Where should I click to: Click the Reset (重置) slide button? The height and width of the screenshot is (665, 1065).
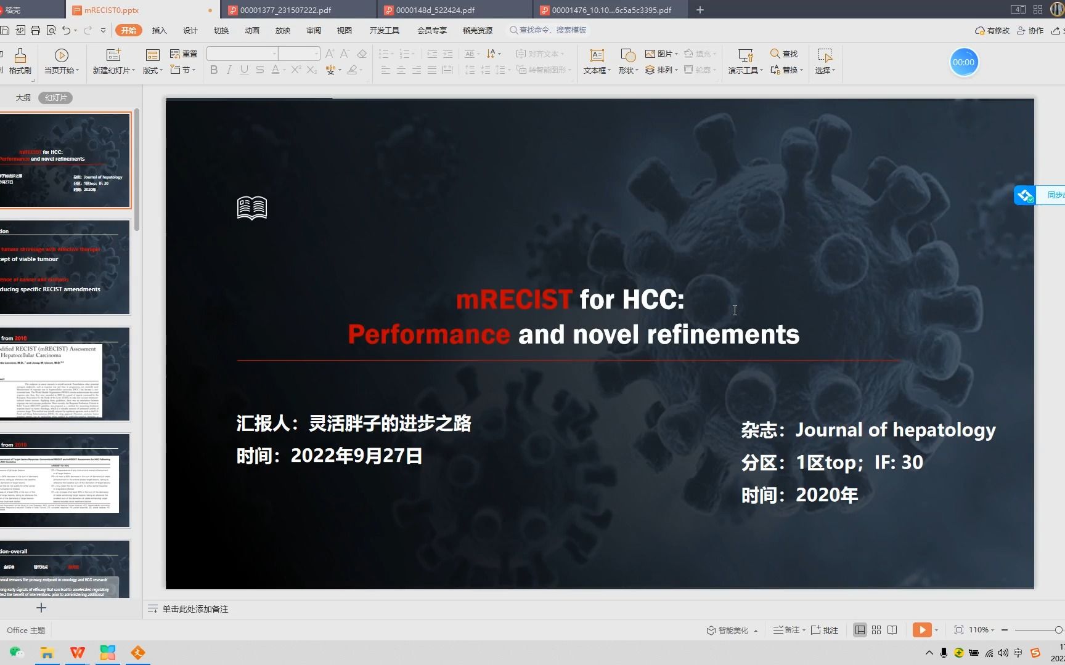point(184,54)
